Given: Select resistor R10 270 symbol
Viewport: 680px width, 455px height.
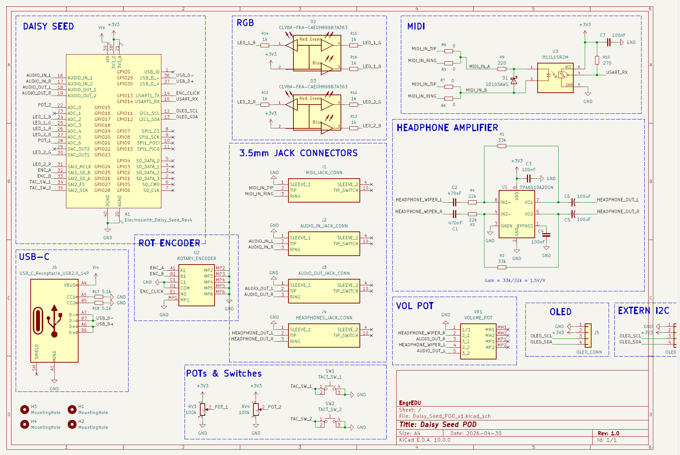Looking at the screenshot, I should click(597, 60).
